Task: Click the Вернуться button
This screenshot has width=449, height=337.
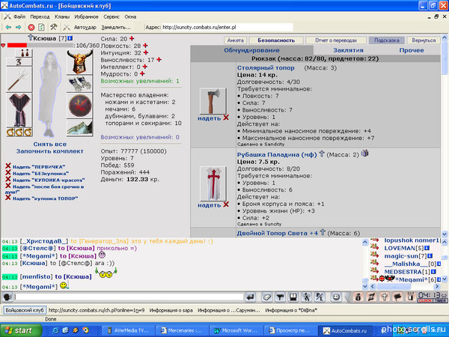Action: tap(424, 40)
